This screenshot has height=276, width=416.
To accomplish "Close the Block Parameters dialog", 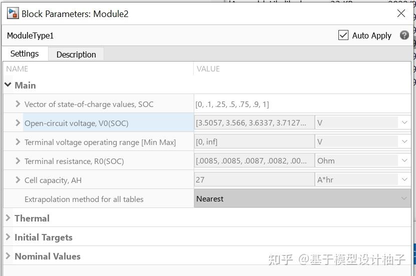I will pyautogui.click(x=401, y=13).
